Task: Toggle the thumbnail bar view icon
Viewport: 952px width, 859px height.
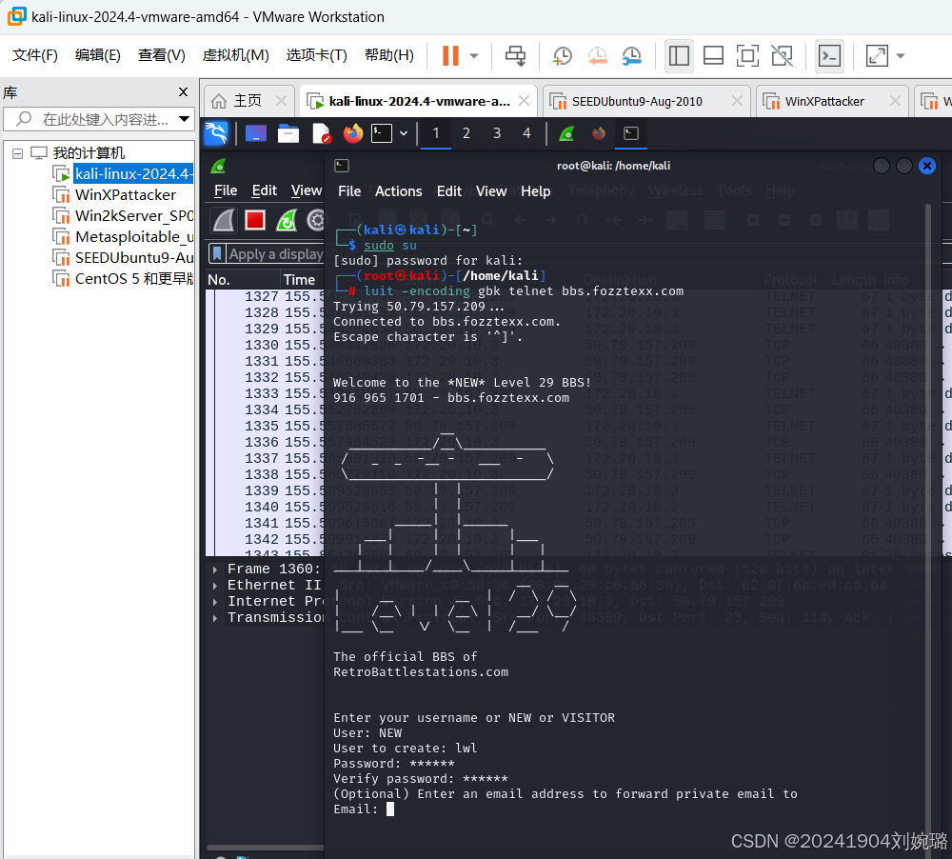Action: (x=713, y=56)
